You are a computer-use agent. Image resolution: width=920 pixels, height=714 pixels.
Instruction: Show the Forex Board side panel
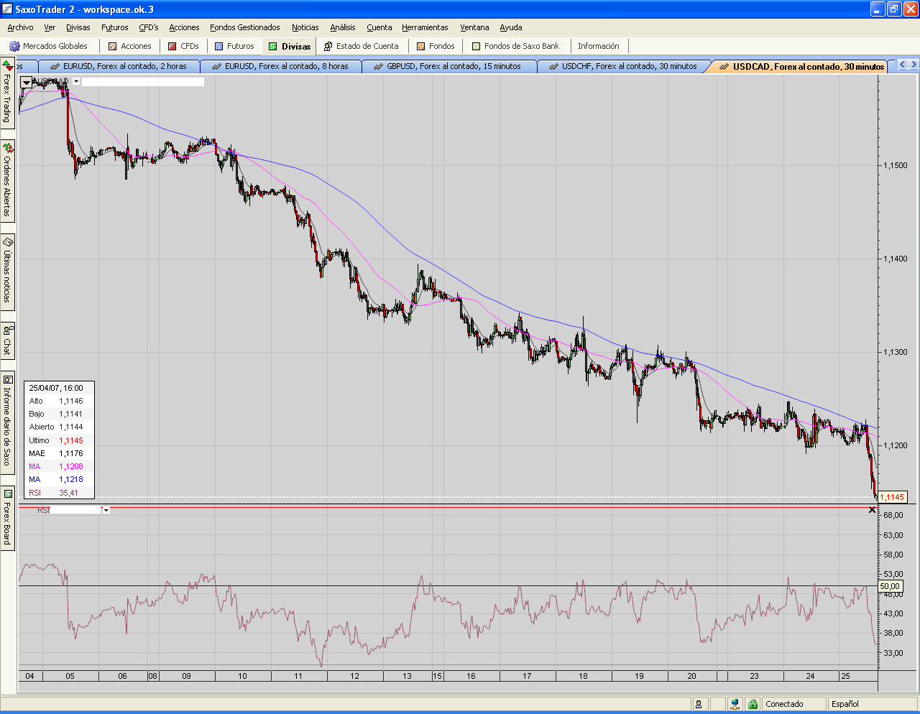(7, 519)
